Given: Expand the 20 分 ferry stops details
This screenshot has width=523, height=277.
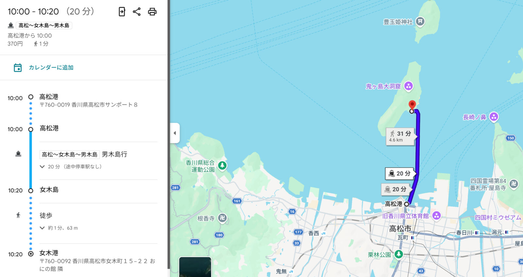Looking at the screenshot, I should tap(42, 167).
